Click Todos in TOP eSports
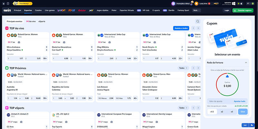258x129 pixels. pyautogui.click(x=183, y=108)
